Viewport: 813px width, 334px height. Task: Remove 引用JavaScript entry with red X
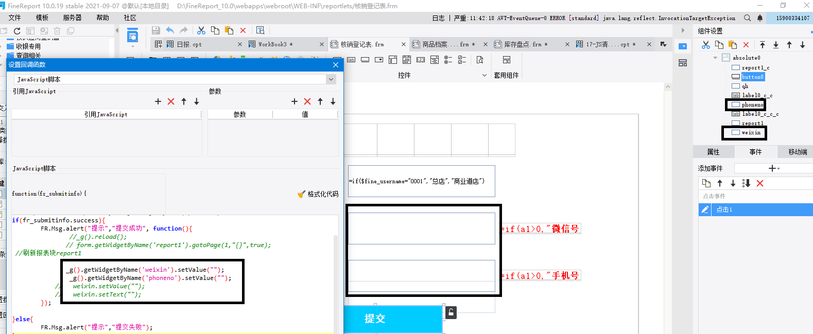click(x=171, y=101)
